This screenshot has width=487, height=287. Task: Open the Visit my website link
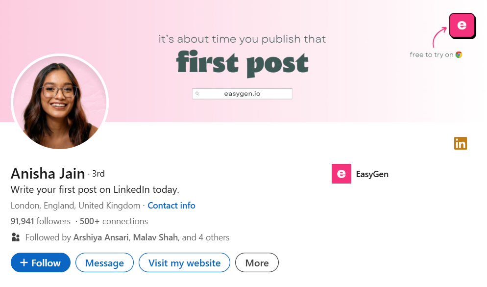point(184,263)
